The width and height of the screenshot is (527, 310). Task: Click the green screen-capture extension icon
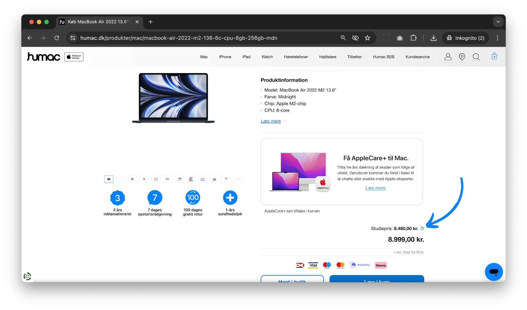pos(386,38)
